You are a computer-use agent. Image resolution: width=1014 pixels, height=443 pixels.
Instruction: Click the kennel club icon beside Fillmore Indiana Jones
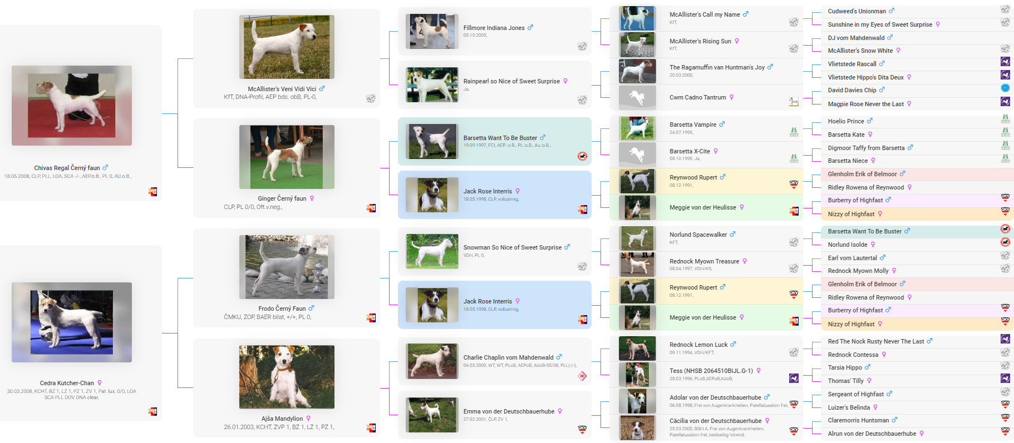(582, 47)
